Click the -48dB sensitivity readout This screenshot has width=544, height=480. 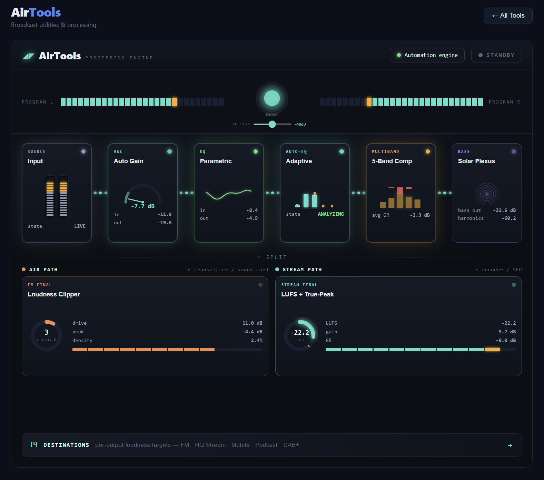(300, 124)
